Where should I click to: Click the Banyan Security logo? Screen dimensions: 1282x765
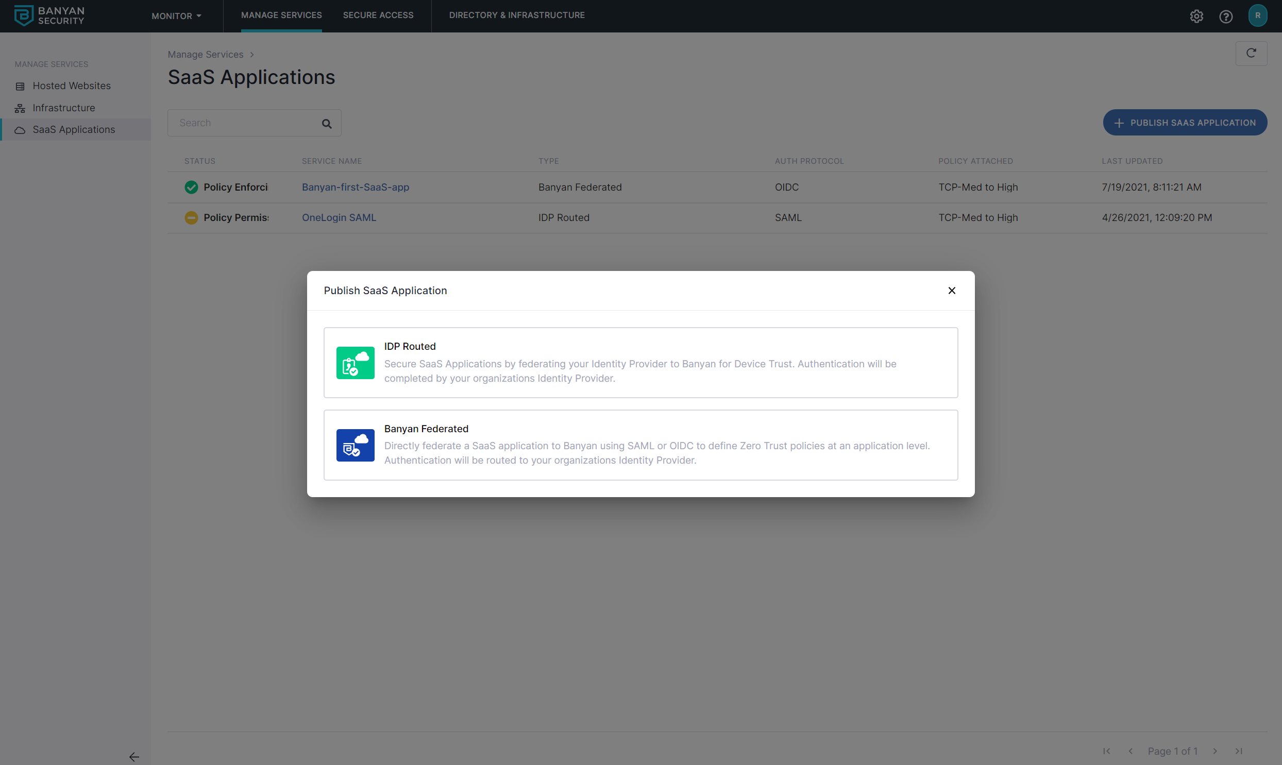[x=49, y=15]
